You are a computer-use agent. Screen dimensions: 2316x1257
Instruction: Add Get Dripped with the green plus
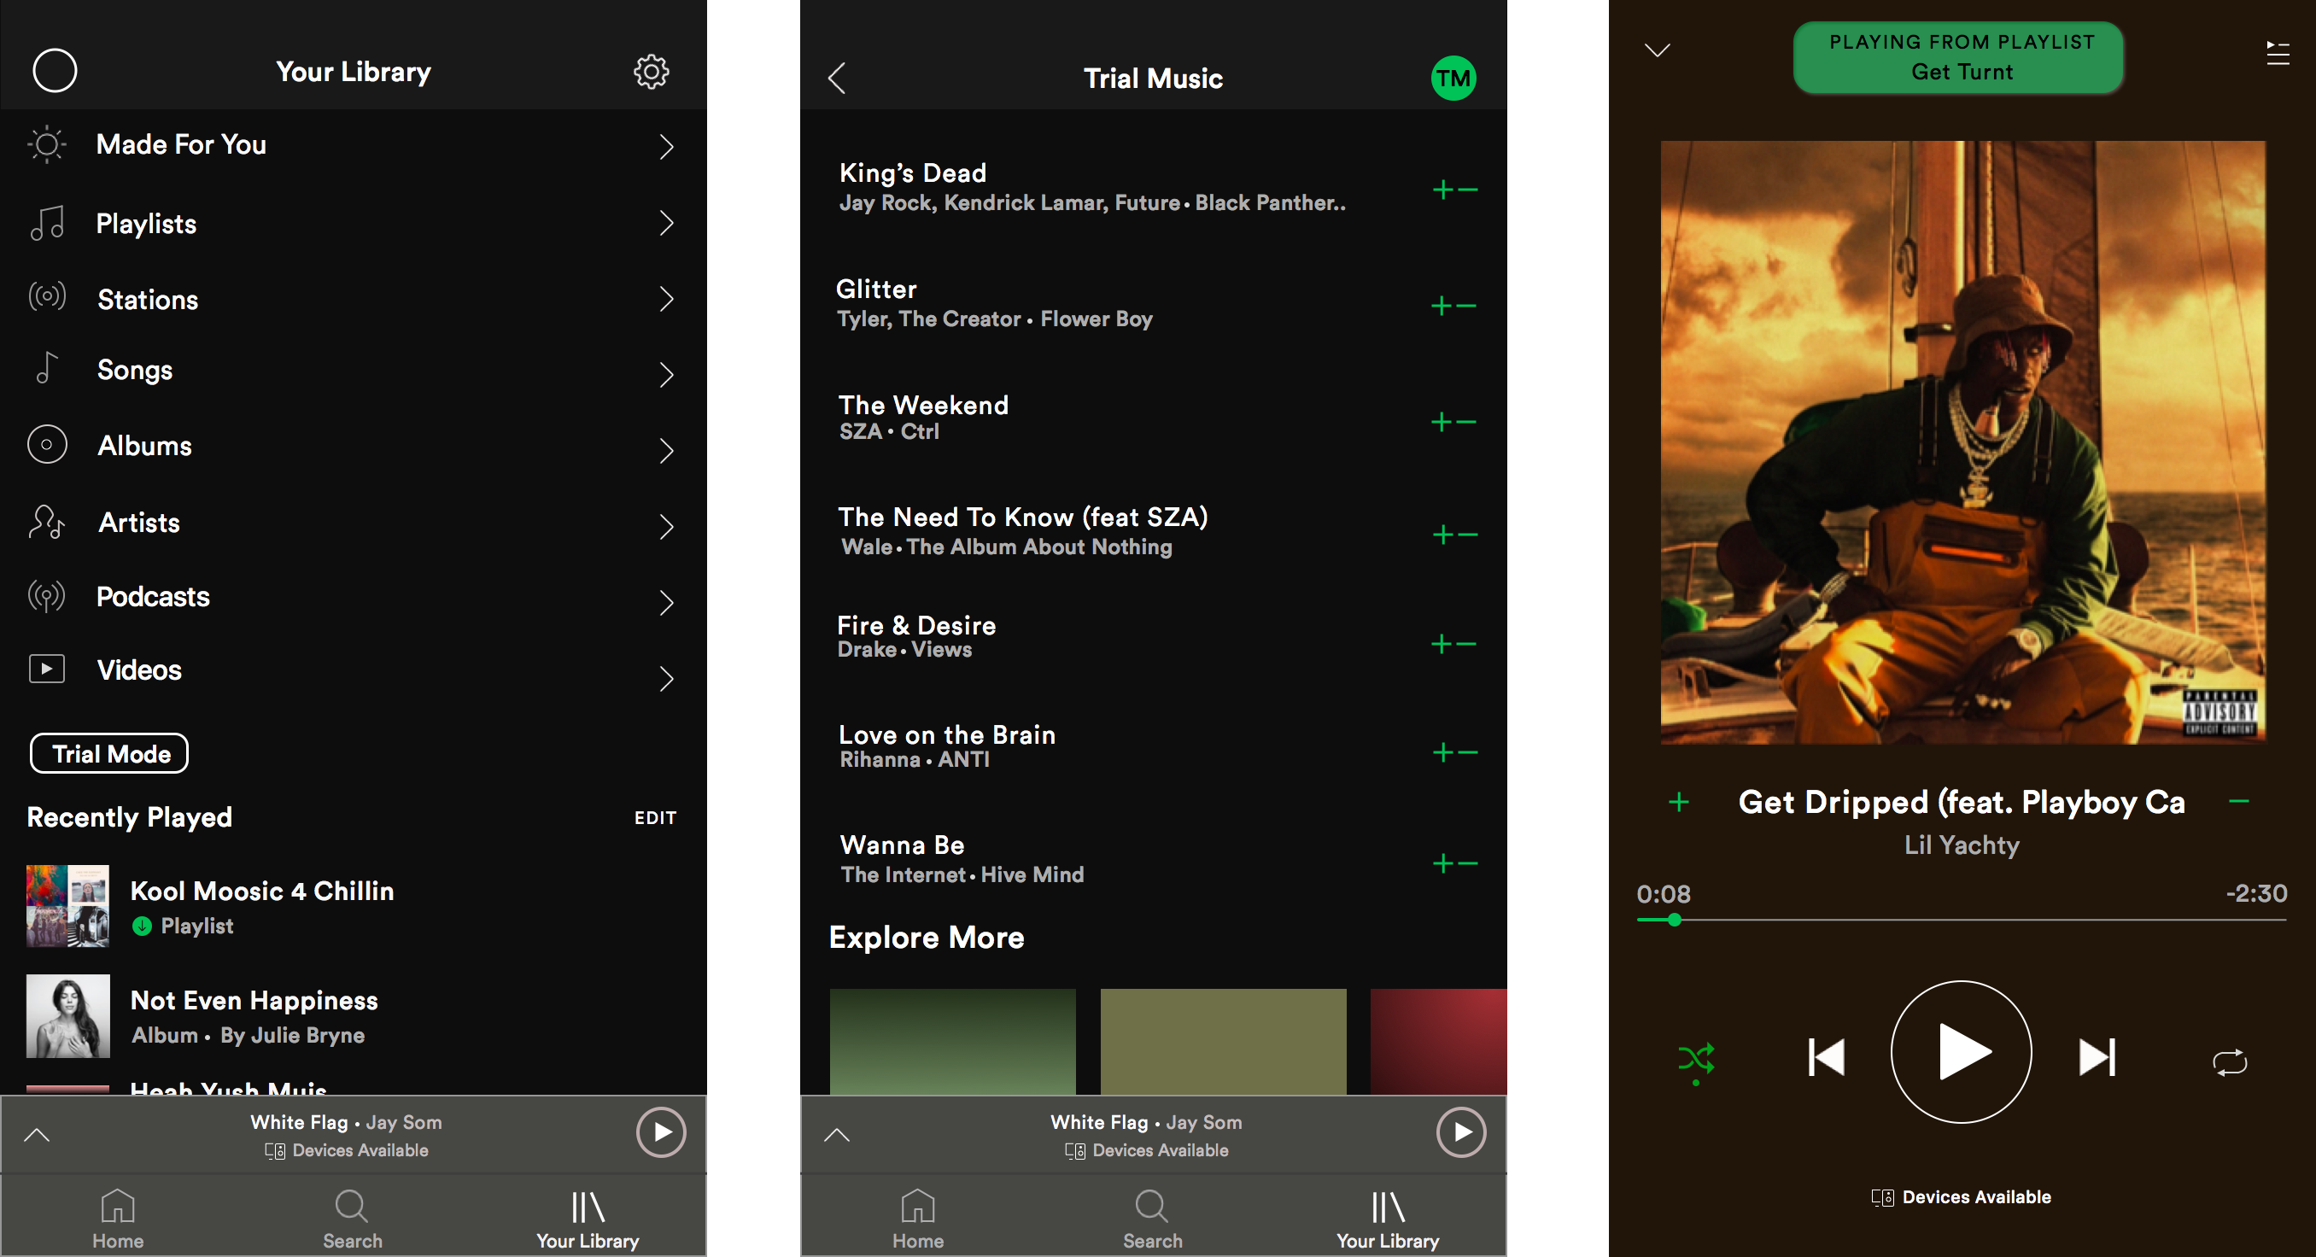point(1679,802)
